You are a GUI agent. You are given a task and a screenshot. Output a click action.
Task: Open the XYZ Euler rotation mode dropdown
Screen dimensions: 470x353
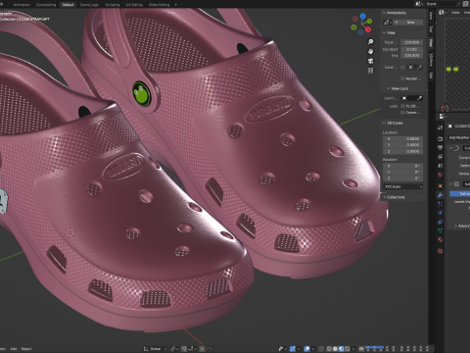(403, 186)
